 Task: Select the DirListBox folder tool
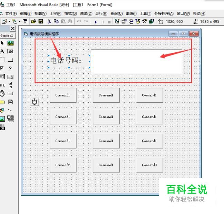click(x=2, y=102)
